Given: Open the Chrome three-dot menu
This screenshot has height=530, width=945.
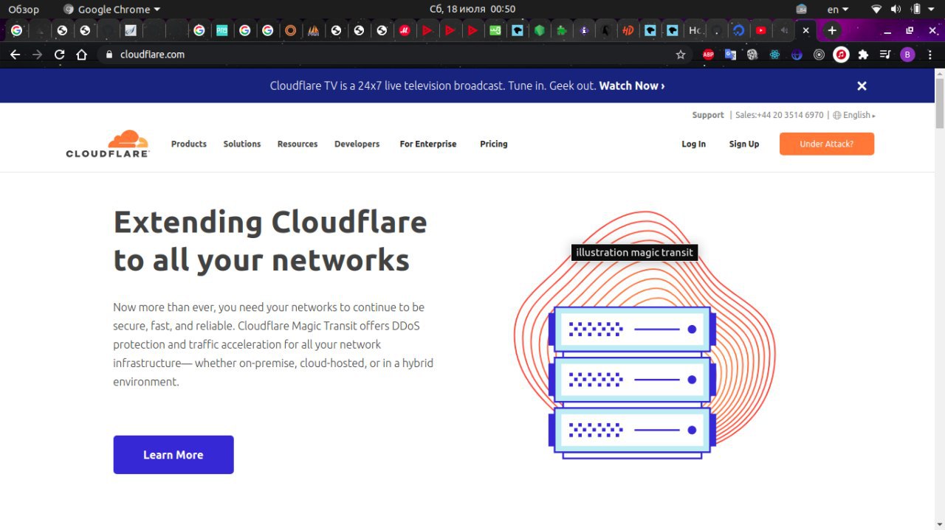Looking at the screenshot, I should point(930,55).
